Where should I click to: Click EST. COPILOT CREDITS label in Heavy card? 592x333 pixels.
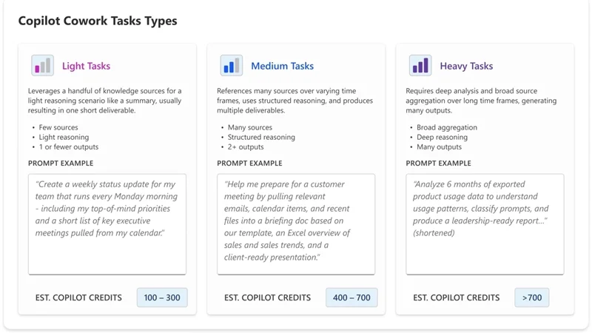click(456, 297)
